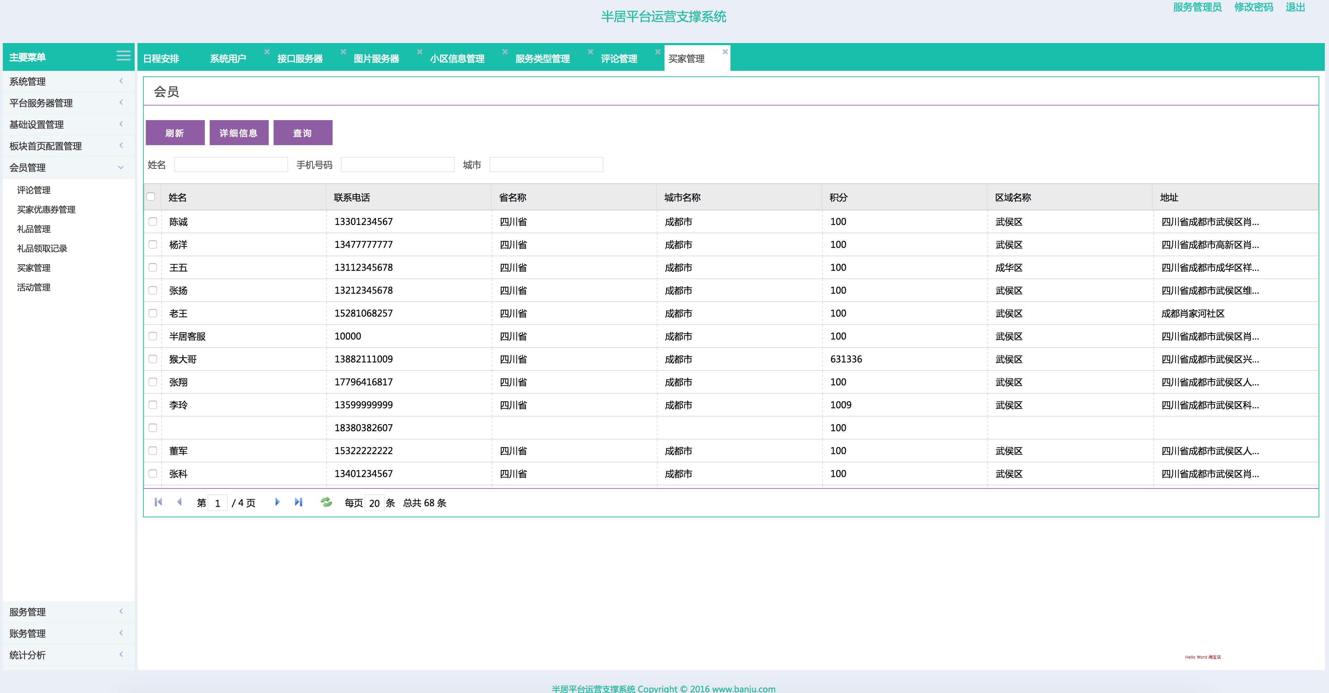Screen dimensions: 1329x693
Task: Toggle the select-all checkbox in table header
Action: [151, 197]
